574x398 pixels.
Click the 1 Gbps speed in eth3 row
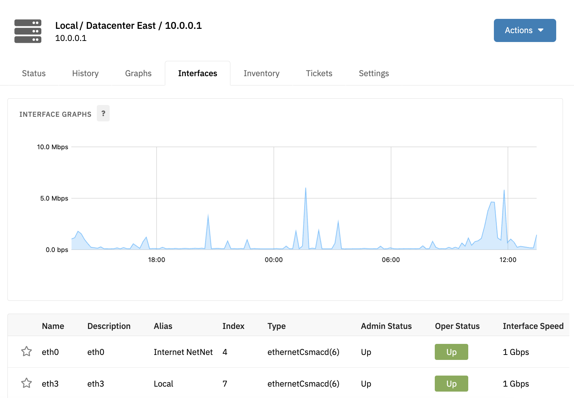point(516,384)
